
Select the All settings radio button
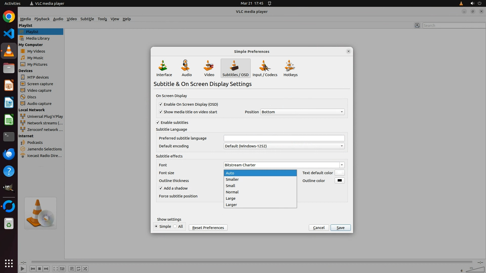coord(175,226)
